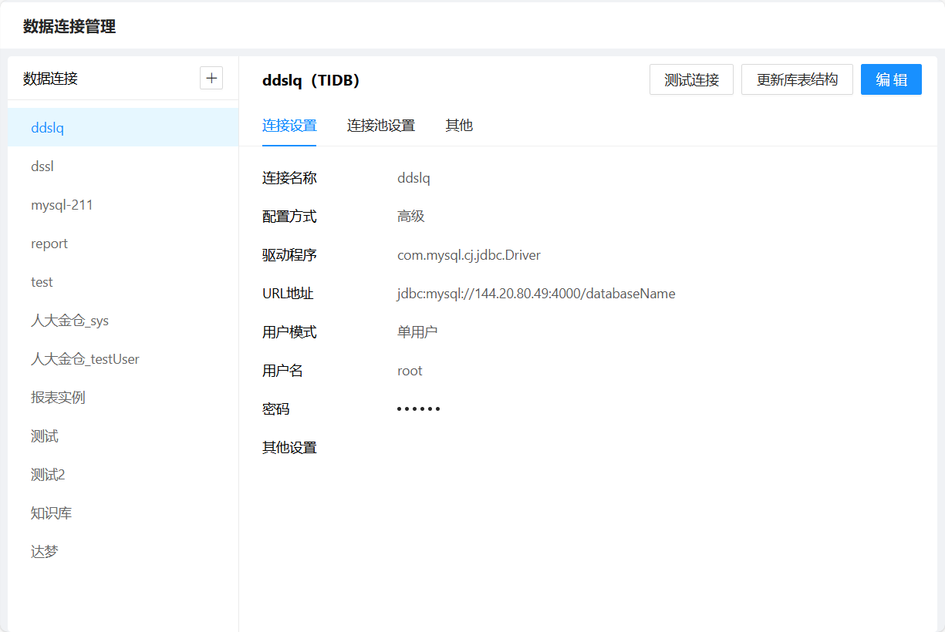Click the 测试连接 button

[x=691, y=79]
